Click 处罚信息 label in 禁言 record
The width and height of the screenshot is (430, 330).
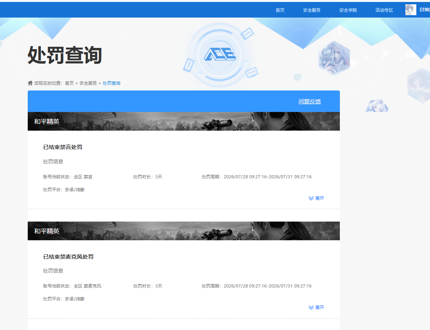[x=53, y=161]
